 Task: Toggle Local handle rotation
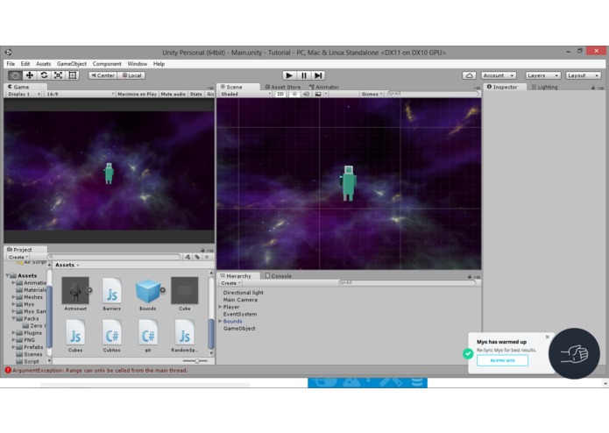131,75
